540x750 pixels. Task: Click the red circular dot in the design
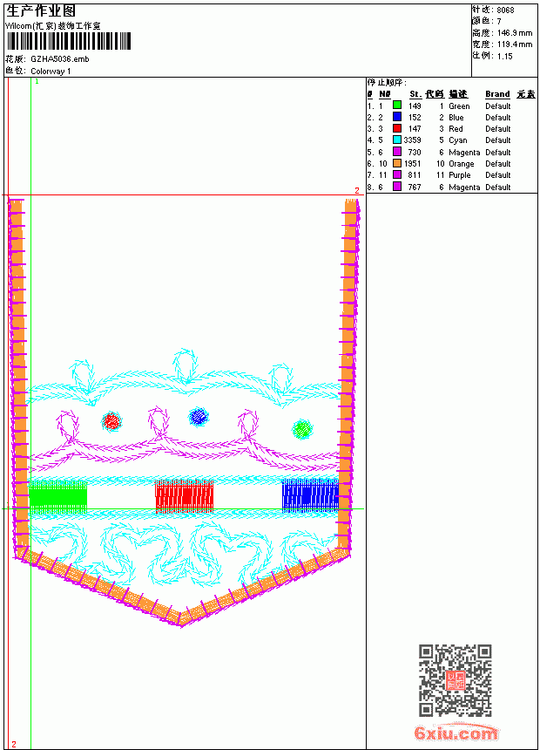click(111, 421)
